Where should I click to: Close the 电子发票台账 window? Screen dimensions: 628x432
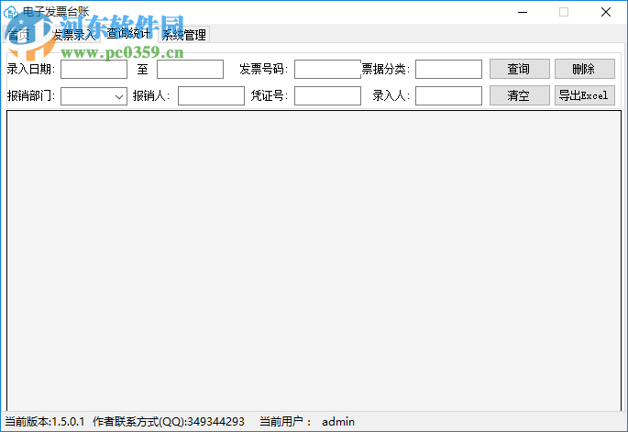click(x=606, y=12)
